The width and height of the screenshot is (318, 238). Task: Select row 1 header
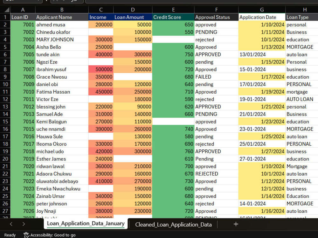point(5,17)
